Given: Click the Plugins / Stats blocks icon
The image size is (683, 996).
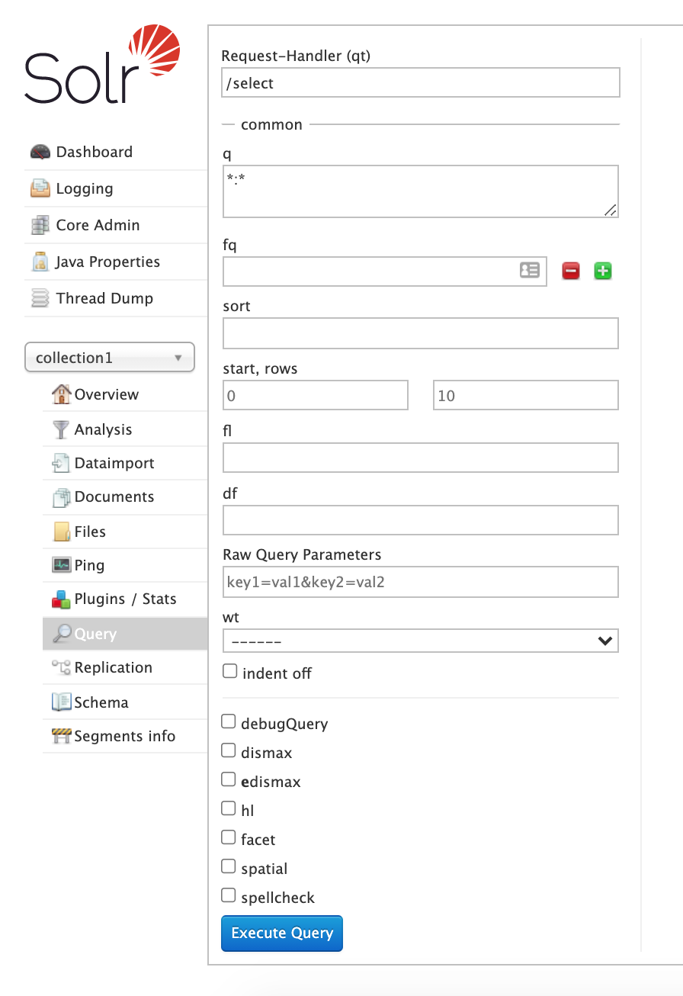Looking at the screenshot, I should coord(61,599).
